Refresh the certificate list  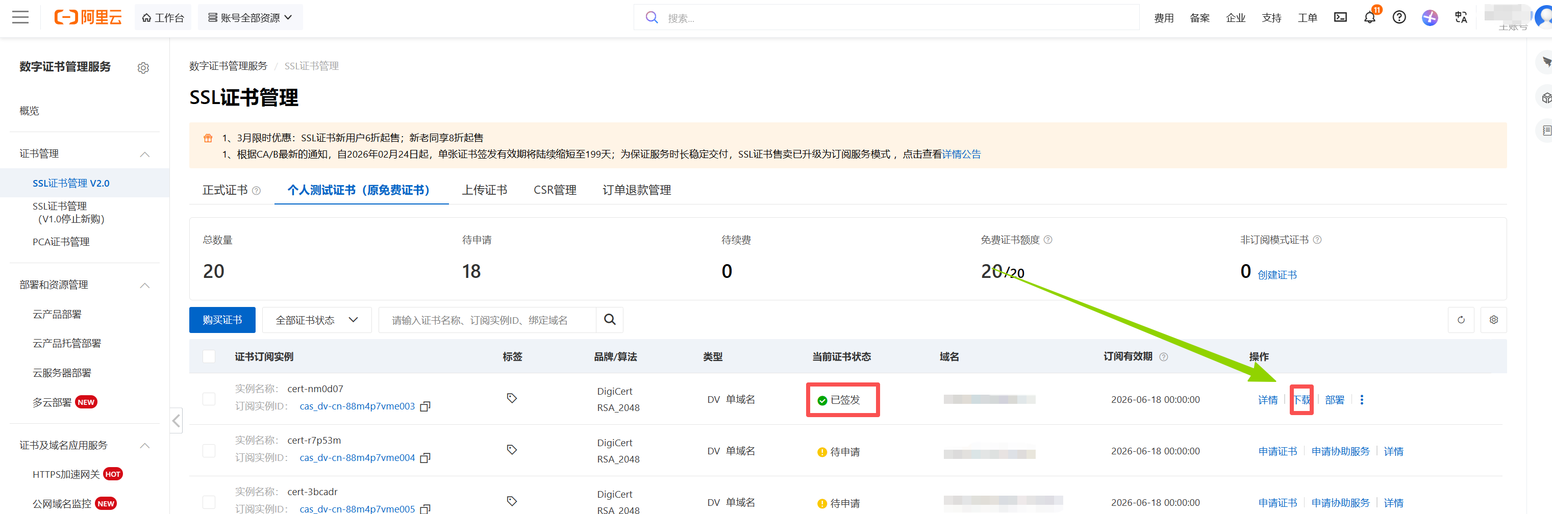pyautogui.click(x=1461, y=320)
